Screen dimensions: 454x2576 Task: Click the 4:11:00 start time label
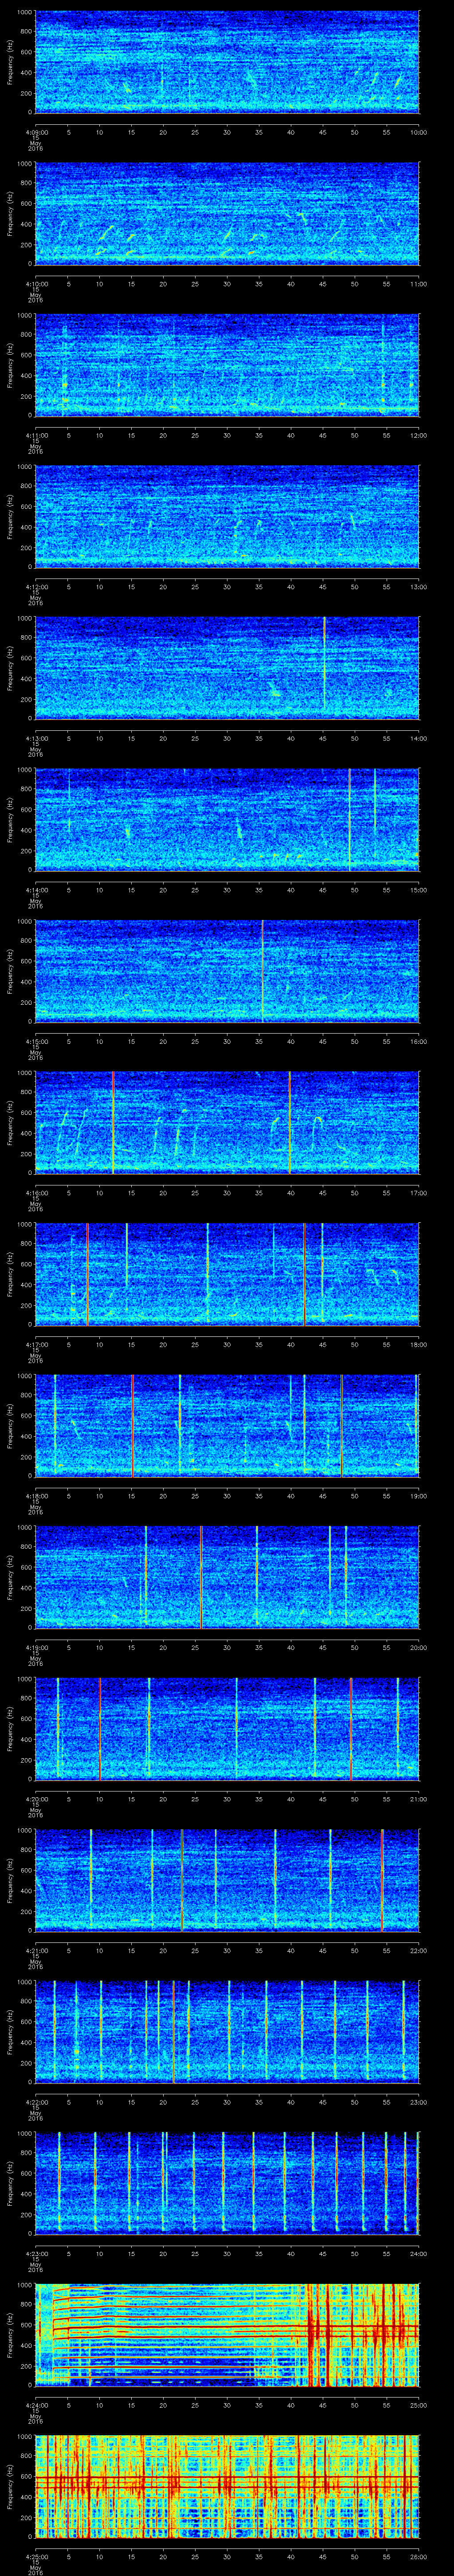(x=36, y=435)
